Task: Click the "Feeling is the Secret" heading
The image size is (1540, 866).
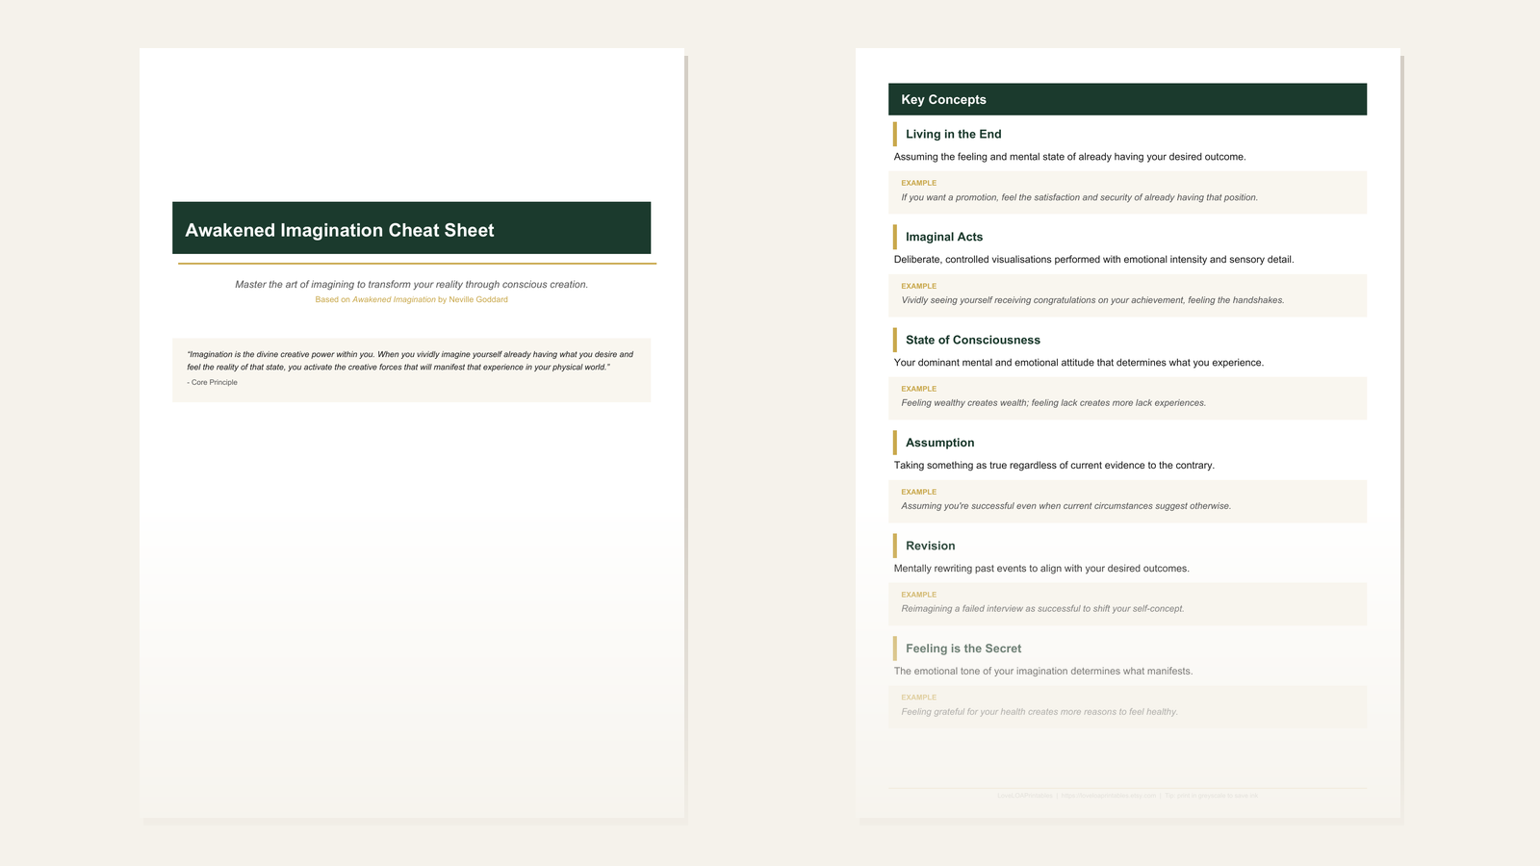Action: point(963,649)
